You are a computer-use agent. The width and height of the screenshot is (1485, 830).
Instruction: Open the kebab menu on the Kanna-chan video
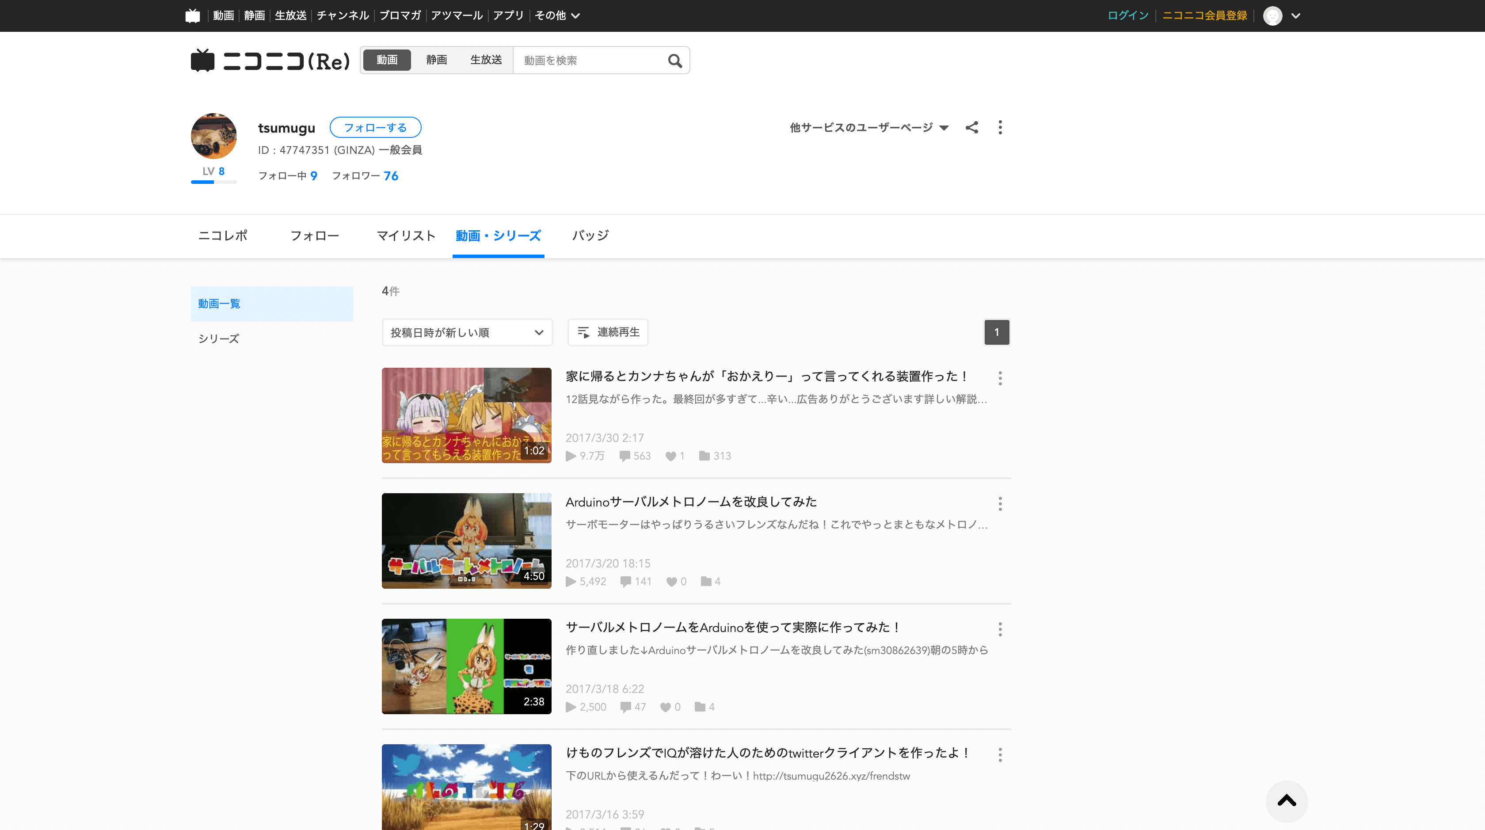click(x=1000, y=379)
